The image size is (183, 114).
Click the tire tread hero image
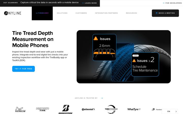tap(124, 57)
